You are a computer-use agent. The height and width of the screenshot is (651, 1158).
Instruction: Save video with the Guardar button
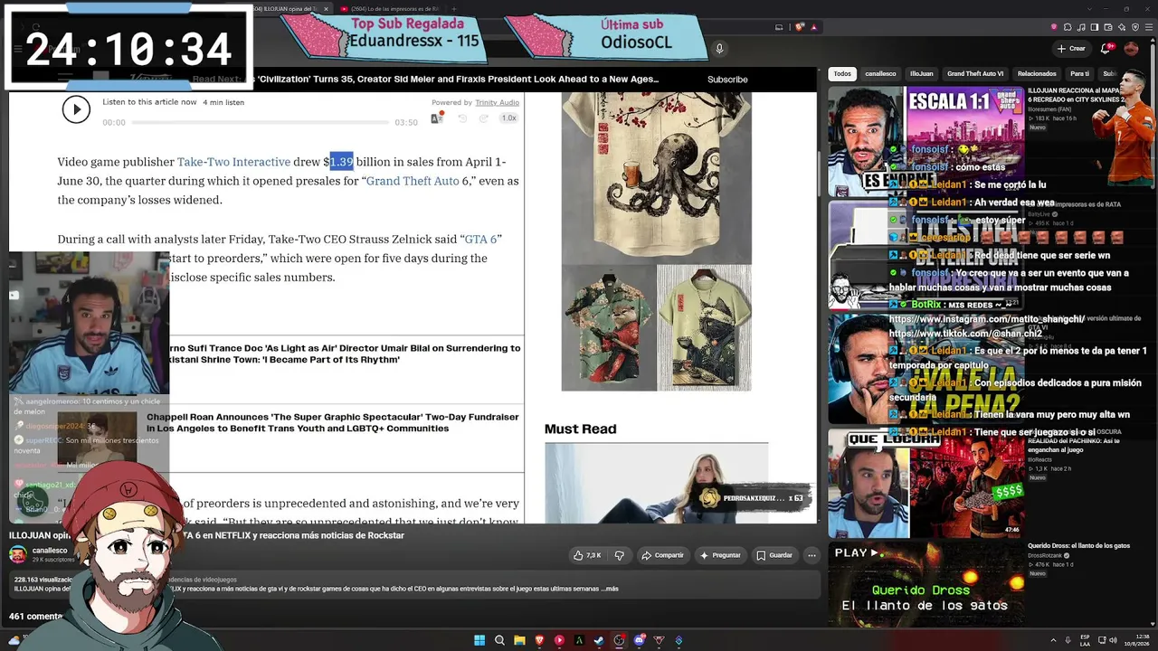pyautogui.click(x=774, y=555)
